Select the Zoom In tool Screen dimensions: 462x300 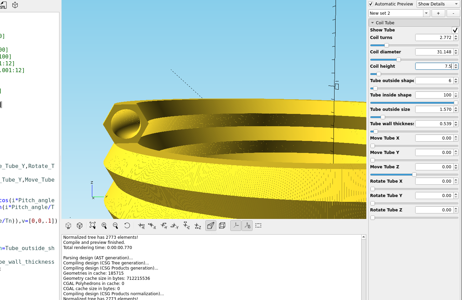104,225
